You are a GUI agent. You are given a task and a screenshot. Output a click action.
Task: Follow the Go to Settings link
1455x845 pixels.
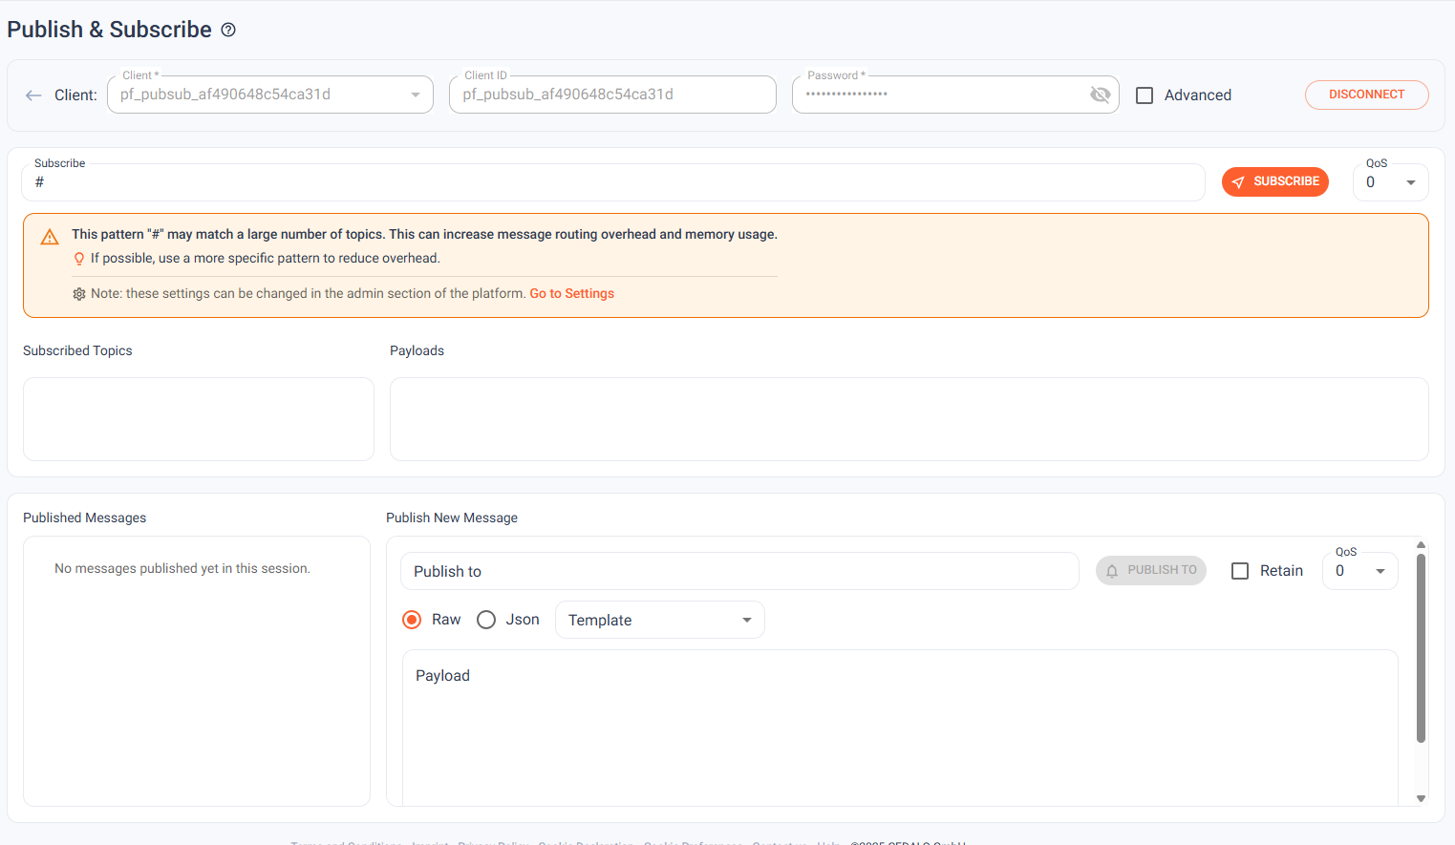(x=571, y=293)
